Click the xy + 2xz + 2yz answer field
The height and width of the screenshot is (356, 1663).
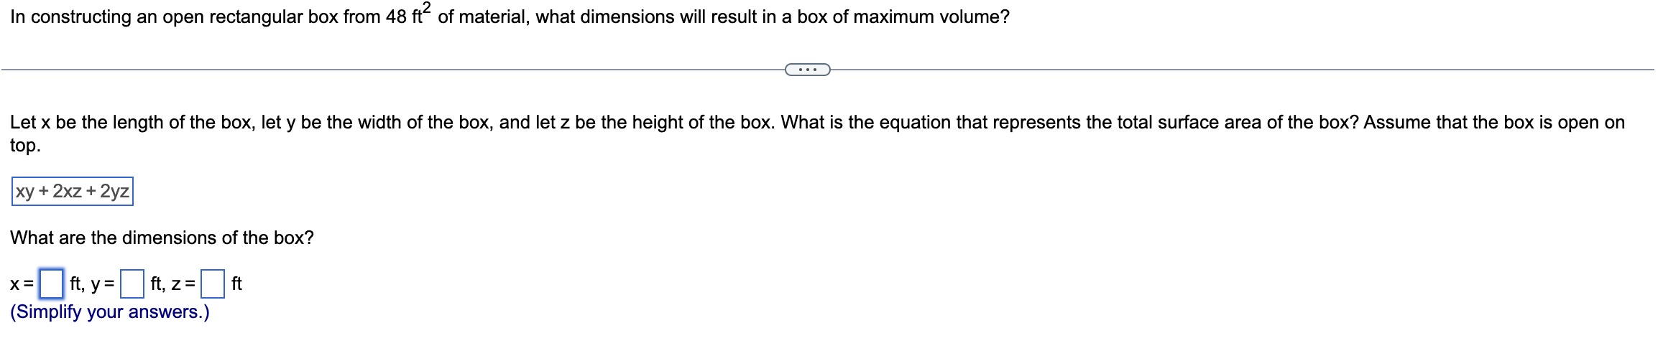(73, 192)
